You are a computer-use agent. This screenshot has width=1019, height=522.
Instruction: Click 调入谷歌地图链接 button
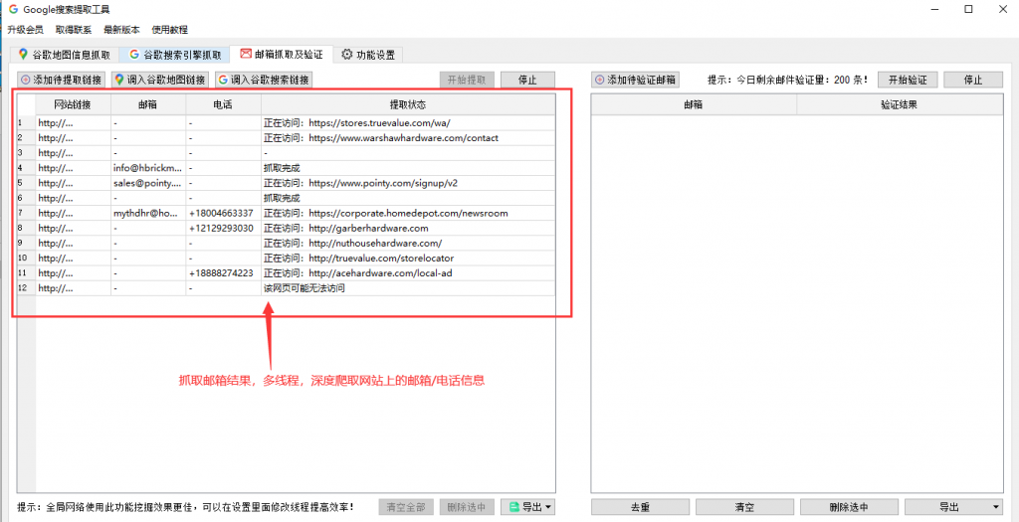coord(160,80)
